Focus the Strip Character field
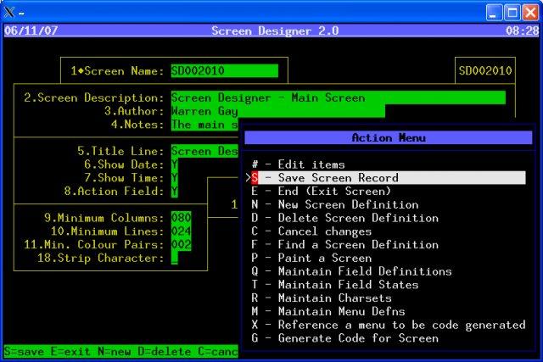 [175, 258]
